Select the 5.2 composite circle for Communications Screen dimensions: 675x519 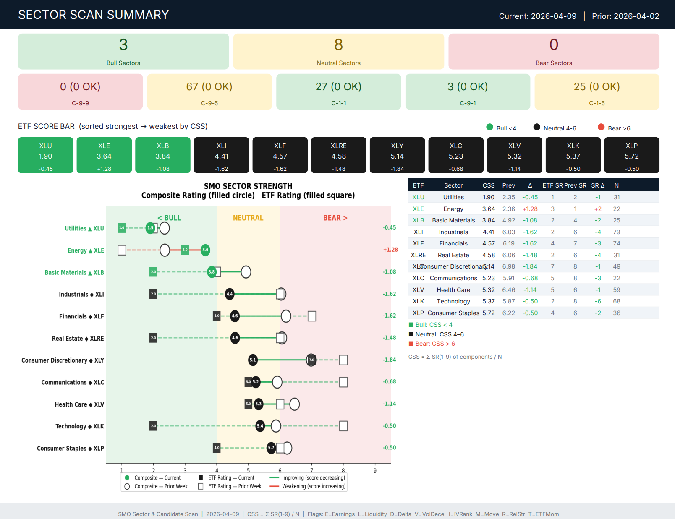256,382
